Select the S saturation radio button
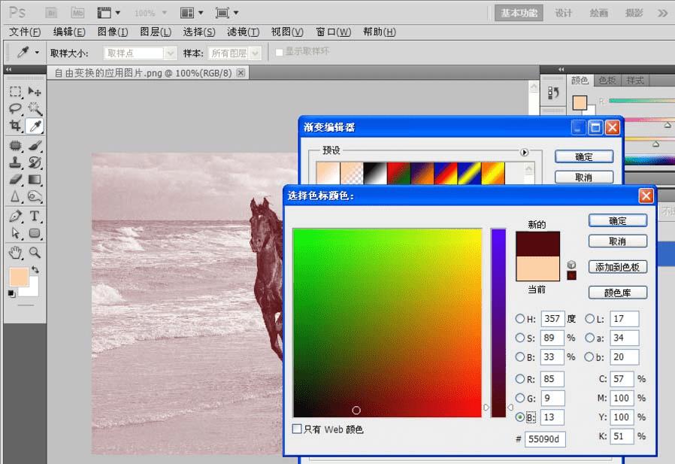The height and width of the screenshot is (464, 675). [x=520, y=338]
